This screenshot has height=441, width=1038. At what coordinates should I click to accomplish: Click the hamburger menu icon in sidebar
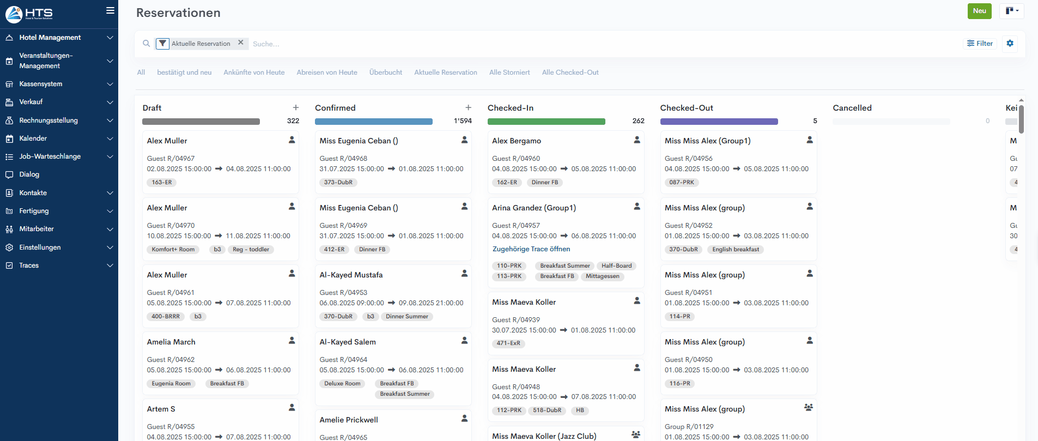click(110, 10)
